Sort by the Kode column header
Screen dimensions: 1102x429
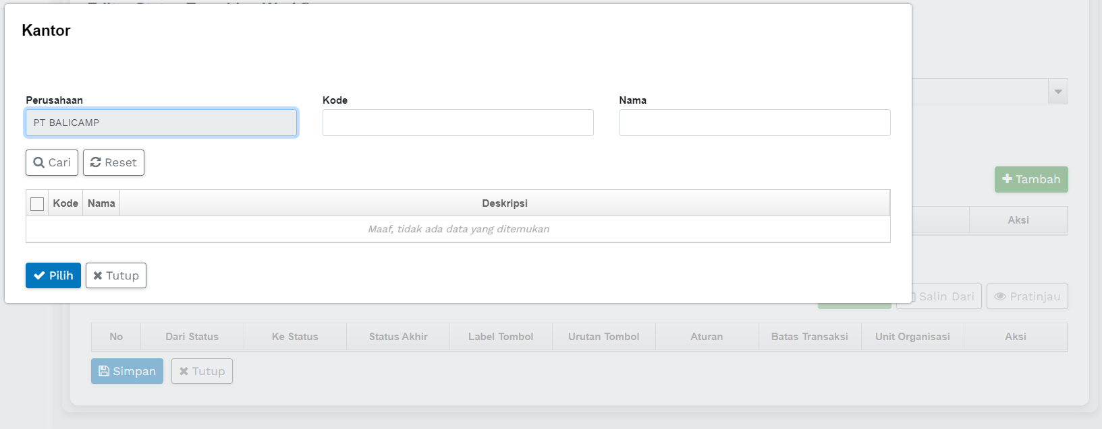coord(65,203)
